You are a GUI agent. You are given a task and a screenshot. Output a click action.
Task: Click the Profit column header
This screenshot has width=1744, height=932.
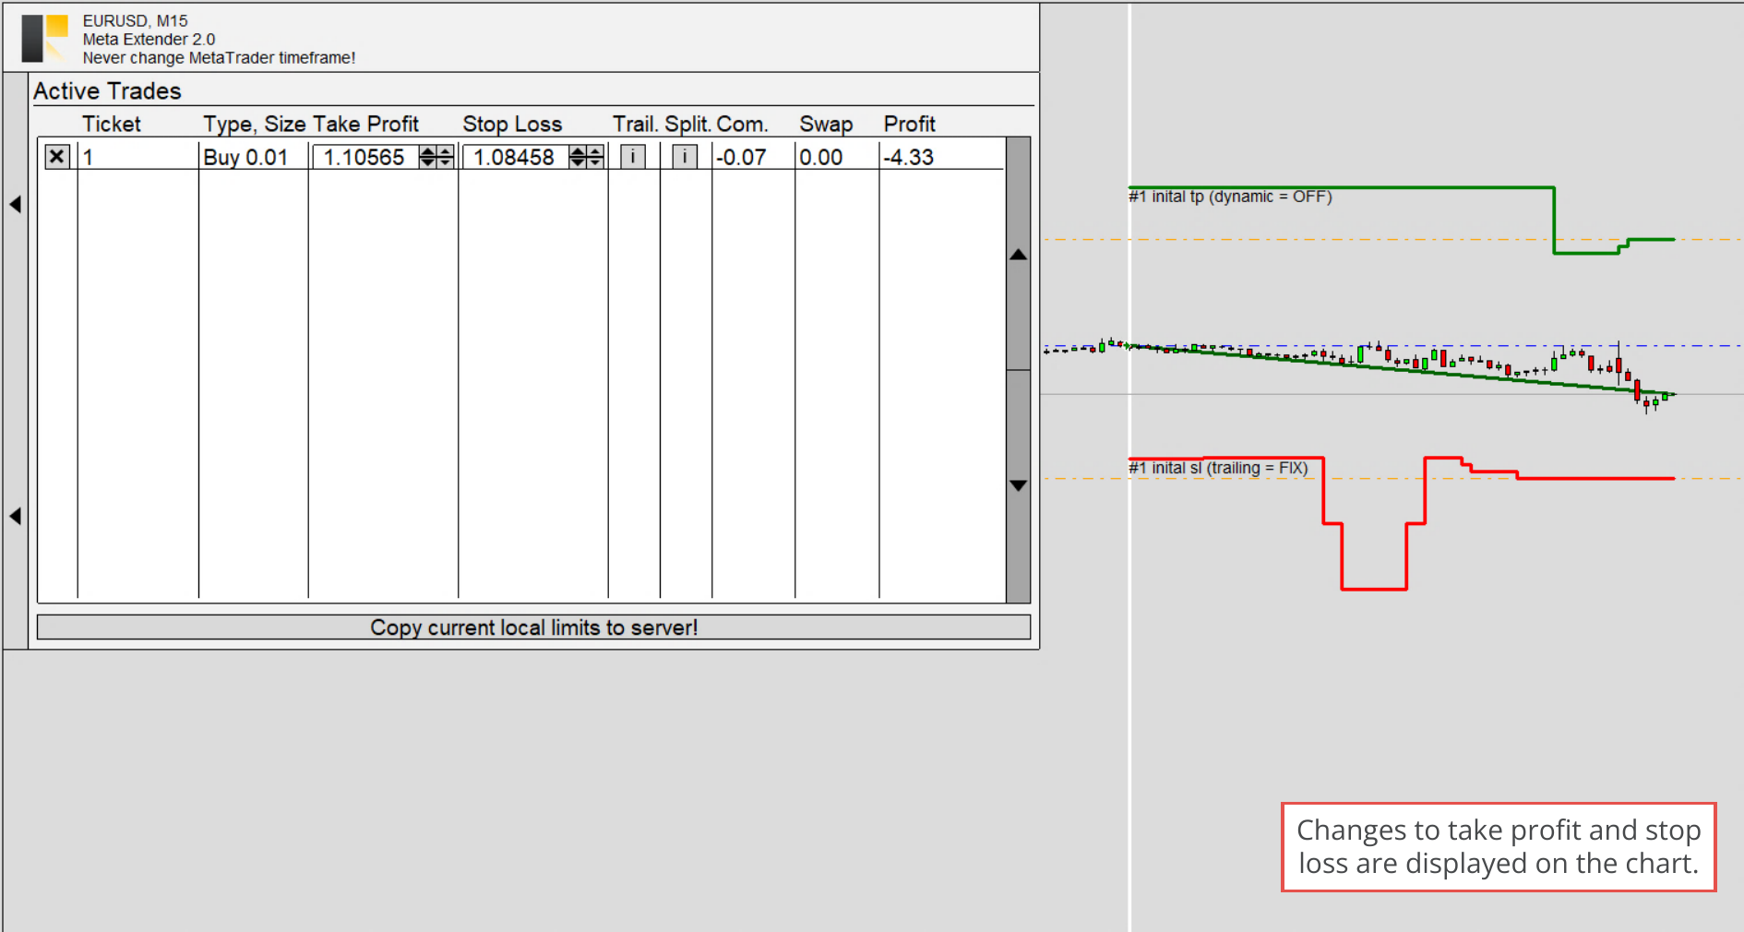click(x=910, y=124)
